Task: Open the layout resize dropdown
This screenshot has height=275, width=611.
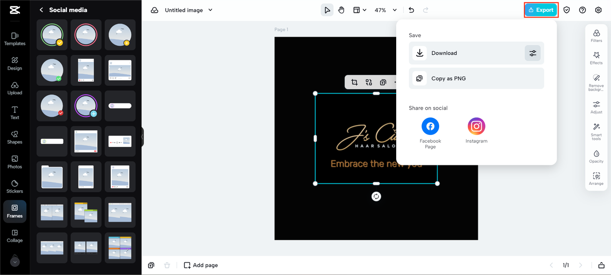Action: pos(360,10)
